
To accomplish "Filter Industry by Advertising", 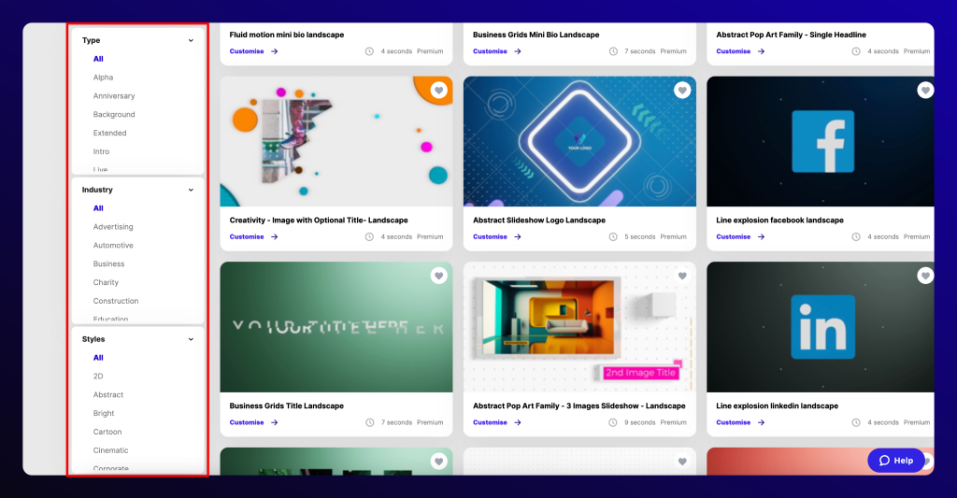I will click(x=113, y=227).
